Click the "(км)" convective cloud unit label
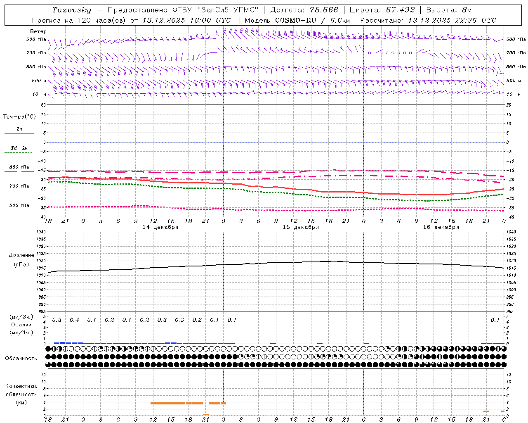The height and width of the screenshot is (423, 528). click(x=21, y=402)
